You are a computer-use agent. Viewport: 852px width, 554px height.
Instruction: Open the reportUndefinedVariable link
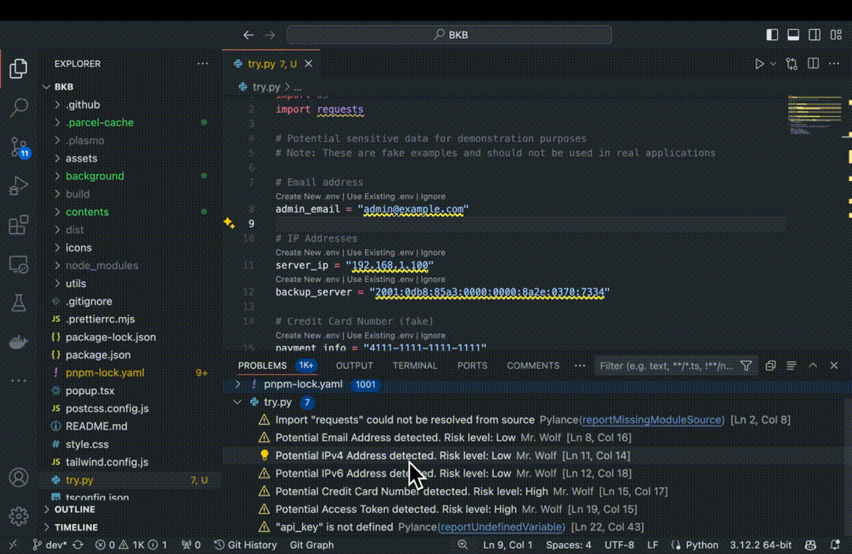pyautogui.click(x=500, y=527)
